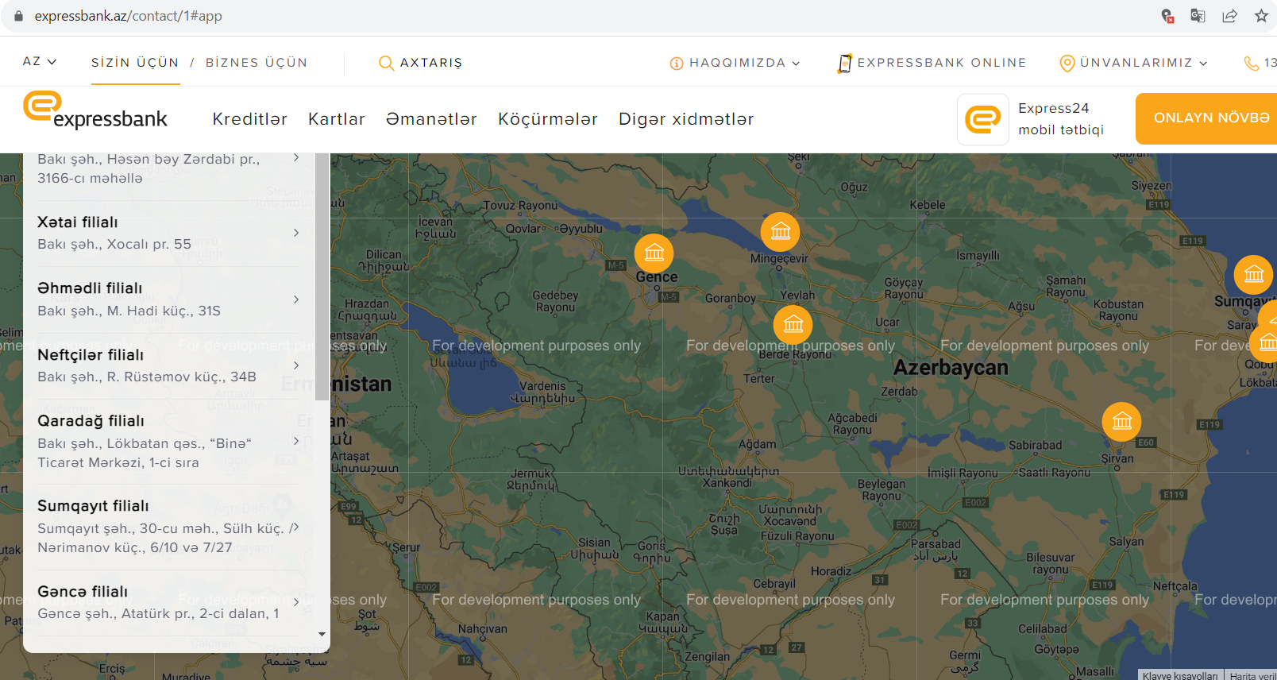Click the Lökbatan qəs. Binə address text
The height and width of the screenshot is (680, 1277).
click(145, 453)
